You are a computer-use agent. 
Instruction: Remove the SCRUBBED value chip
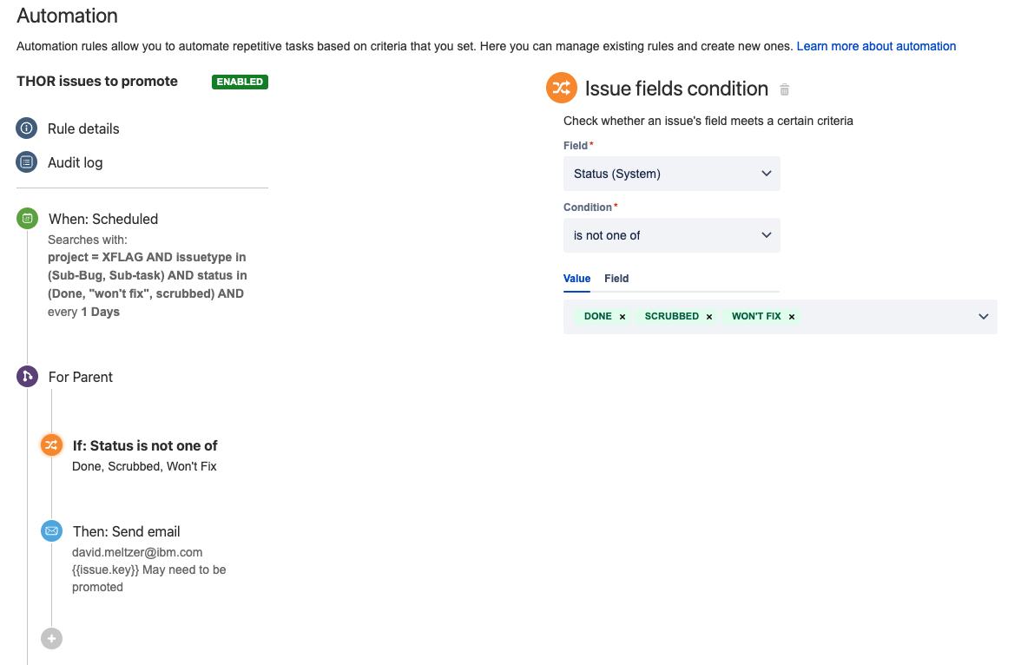click(709, 316)
